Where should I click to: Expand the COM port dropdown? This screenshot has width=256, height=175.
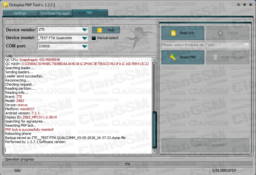point(84,46)
